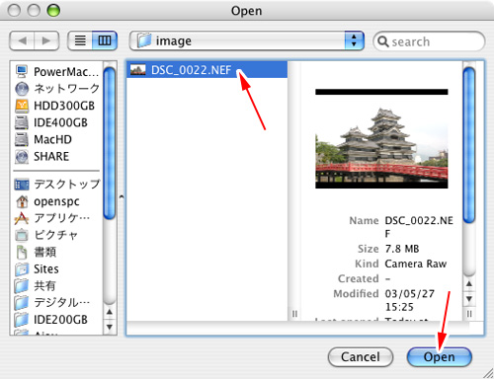This screenshot has height=379, width=494.
Task: Click the preview column resize handle
Action: point(469,314)
